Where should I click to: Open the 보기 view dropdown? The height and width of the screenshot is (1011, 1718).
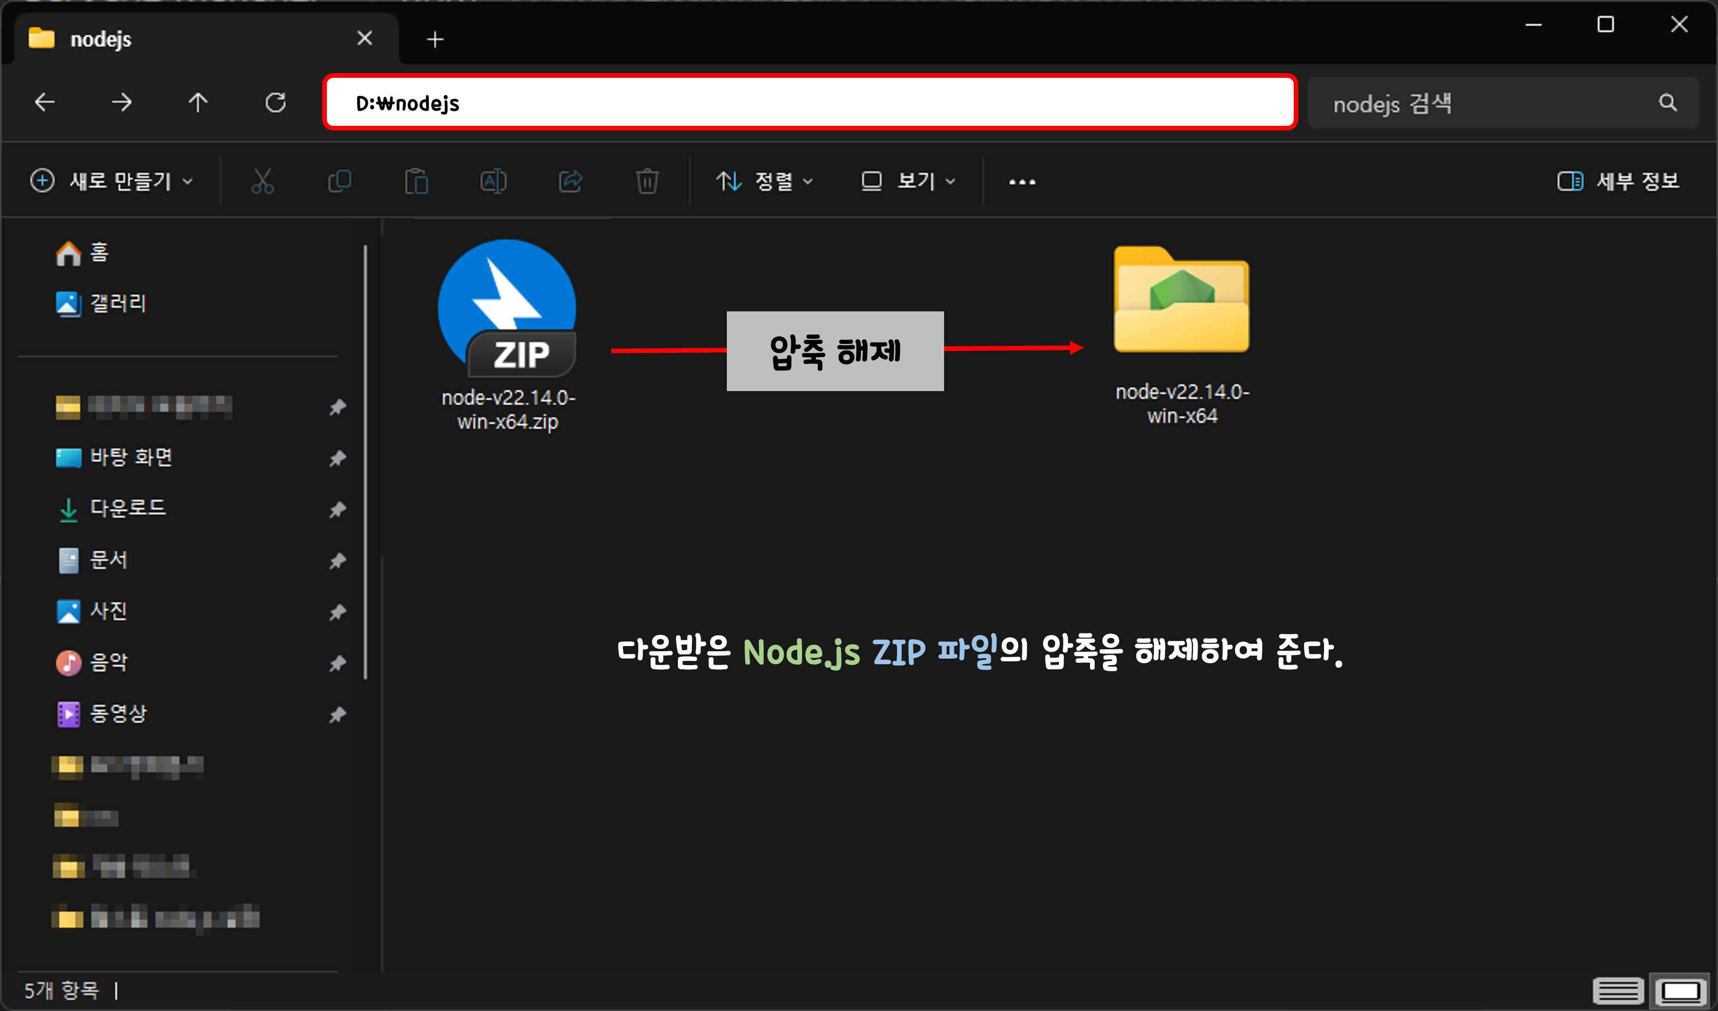(x=908, y=181)
